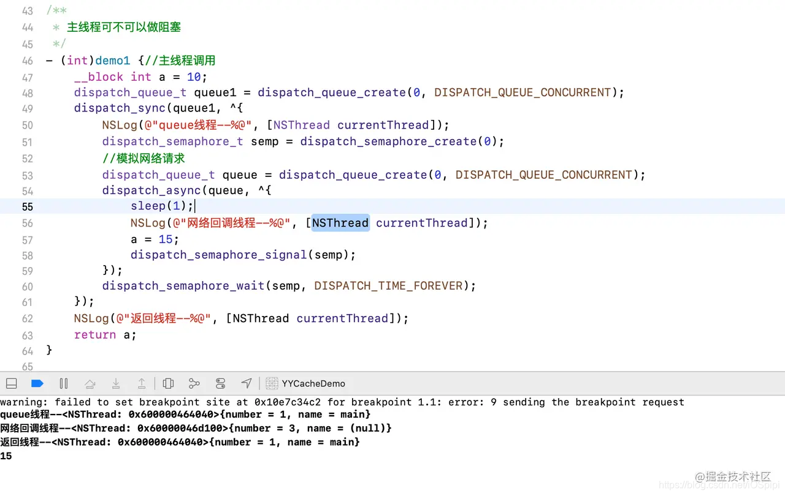Click DISPATCH_QUEUE_CONCURRENT on line 53
Screen dimensions: 785x496
(543, 175)
